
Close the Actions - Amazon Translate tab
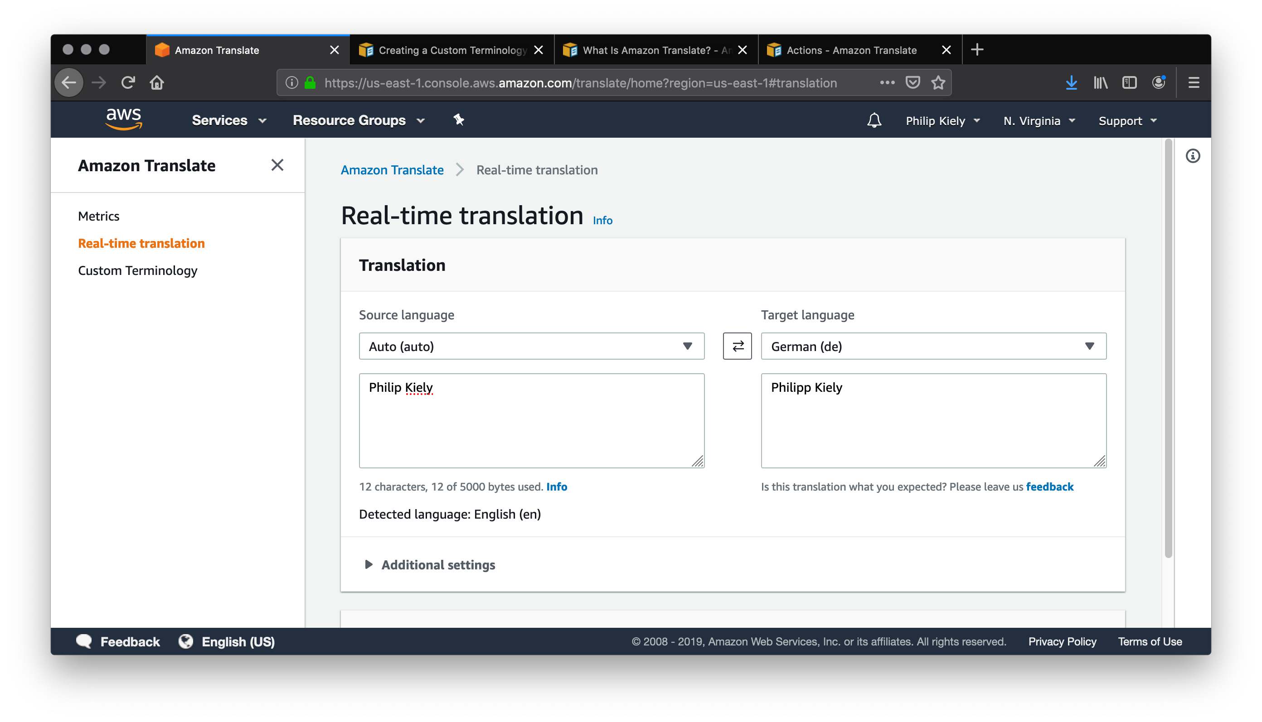(x=946, y=50)
